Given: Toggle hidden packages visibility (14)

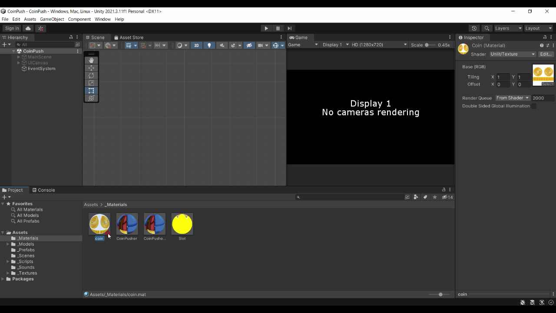Looking at the screenshot, I should click(447, 197).
